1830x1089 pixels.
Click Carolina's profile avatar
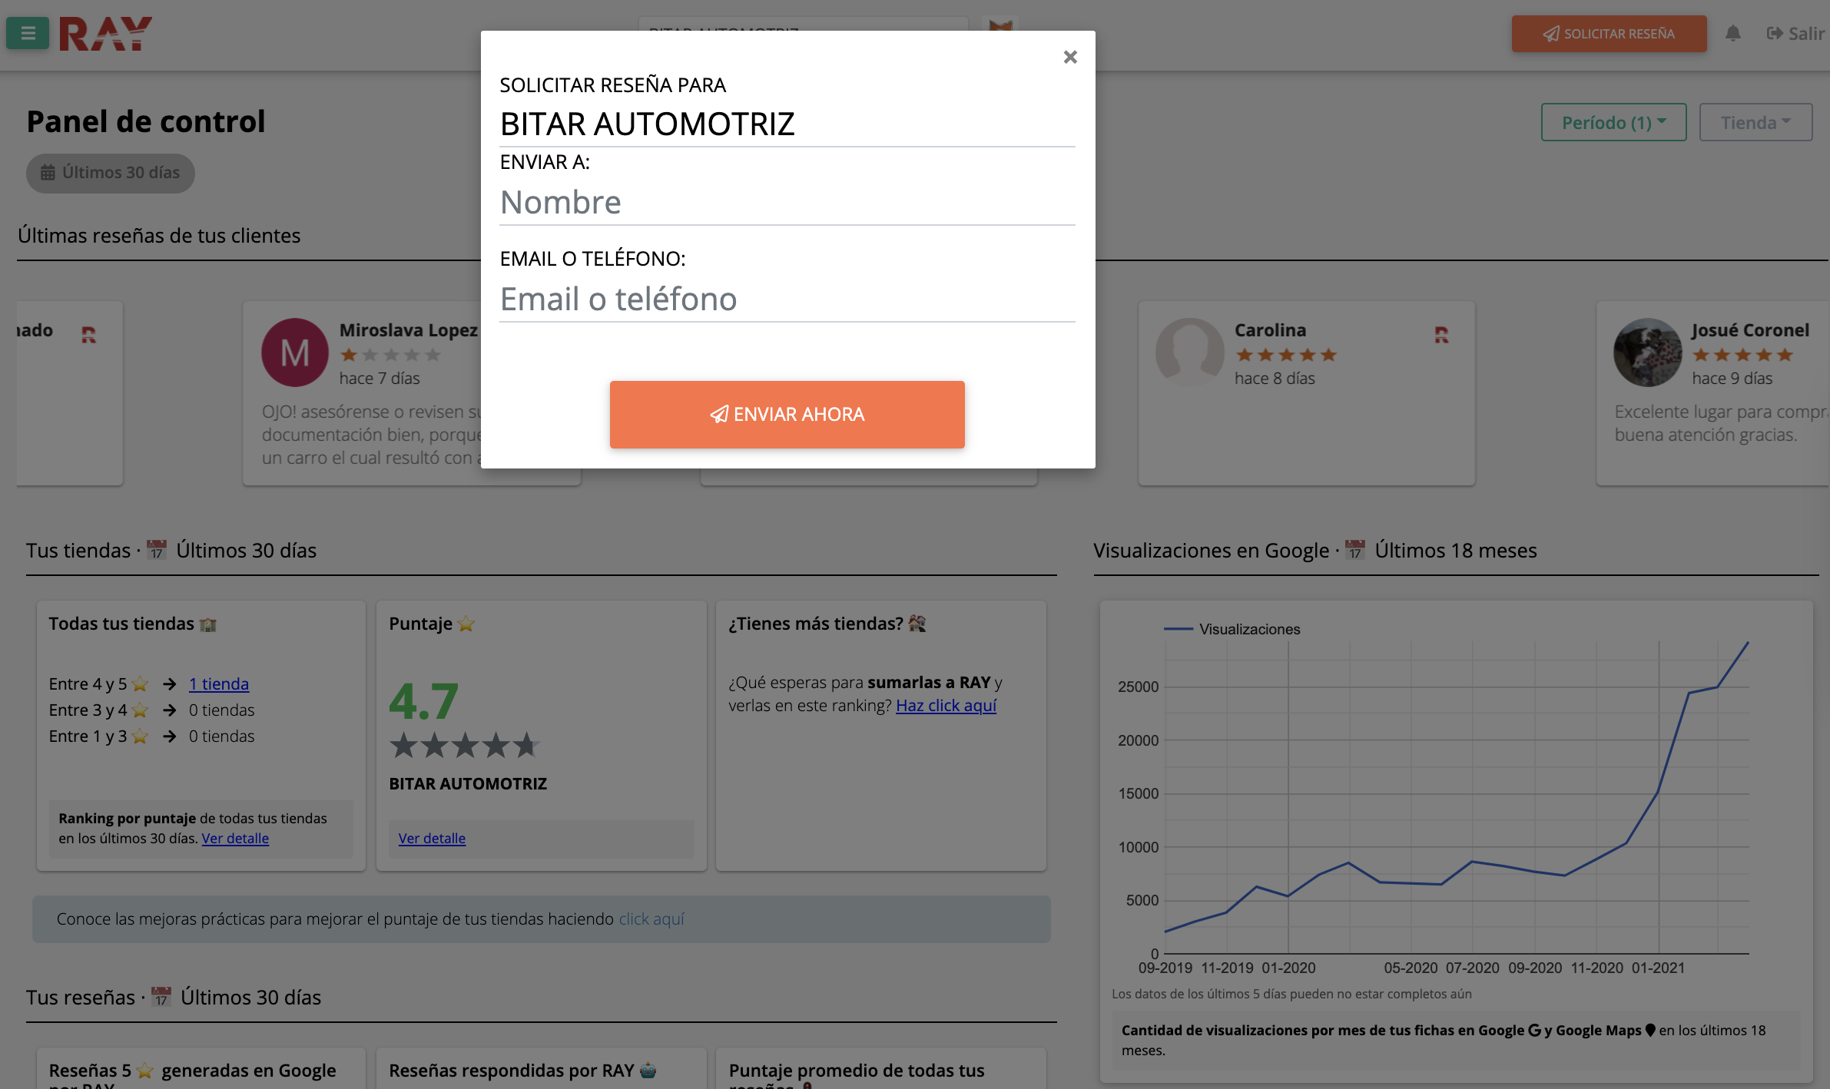point(1192,352)
